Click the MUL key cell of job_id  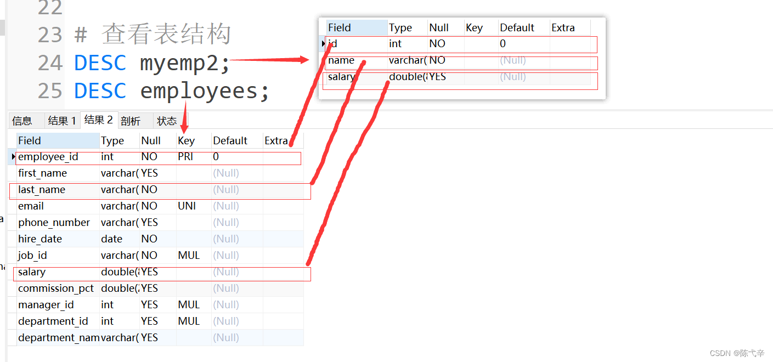(194, 256)
